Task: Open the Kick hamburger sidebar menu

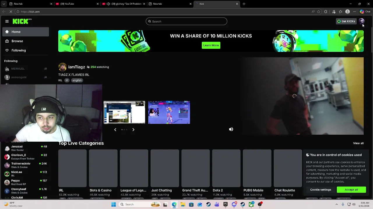Action: pyautogui.click(x=7, y=21)
